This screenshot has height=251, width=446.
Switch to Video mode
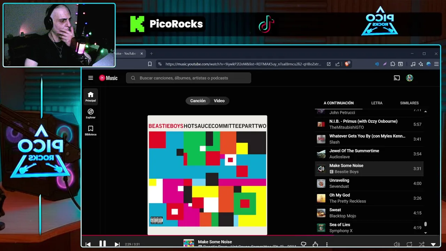tap(219, 101)
